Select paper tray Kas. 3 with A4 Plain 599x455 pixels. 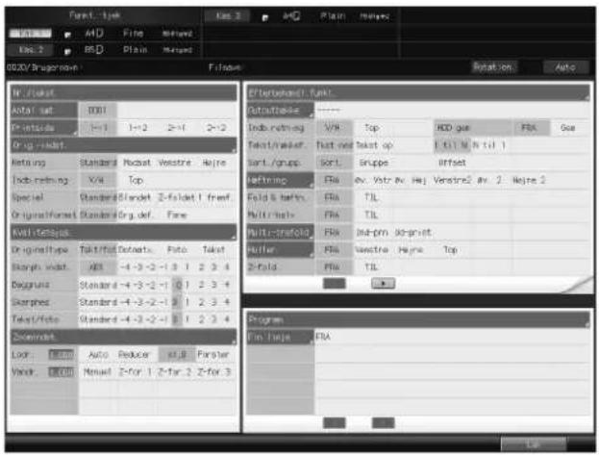pos(227,16)
